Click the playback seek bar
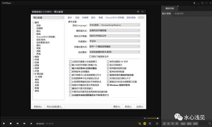Viewport: 212px width, 127px height. (72, 118)
